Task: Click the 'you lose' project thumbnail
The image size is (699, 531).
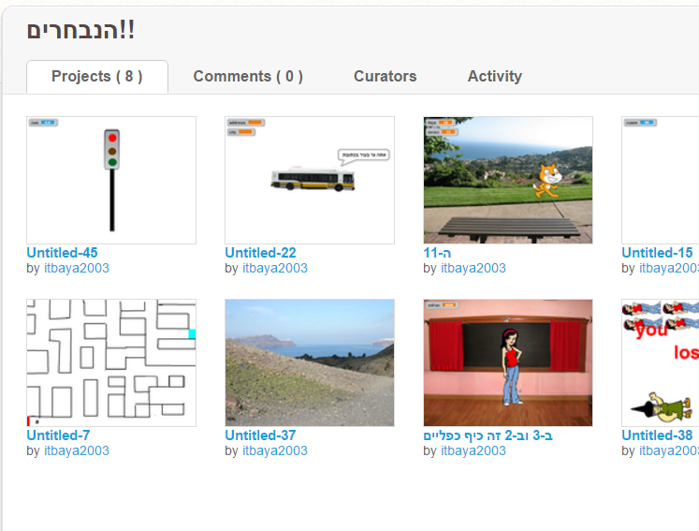Action: (x=660, y=362)
